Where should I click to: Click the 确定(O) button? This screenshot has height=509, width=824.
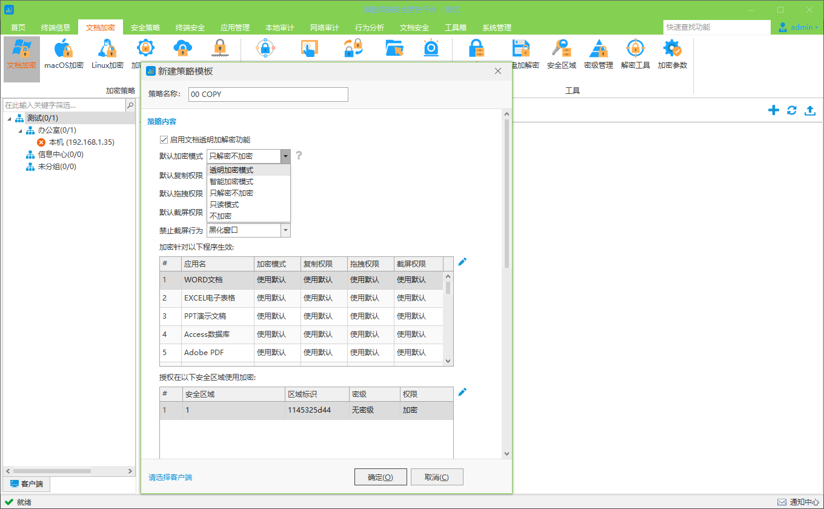(x=380, y=477)
